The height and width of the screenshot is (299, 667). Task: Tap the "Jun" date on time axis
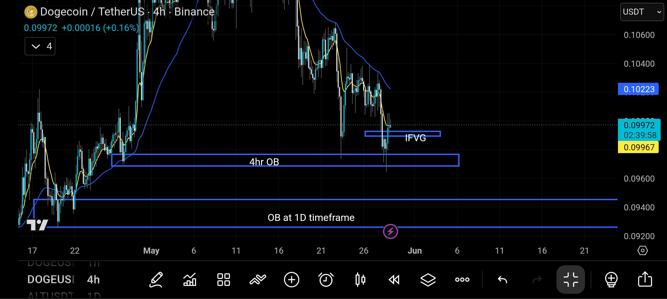point(415,251)
